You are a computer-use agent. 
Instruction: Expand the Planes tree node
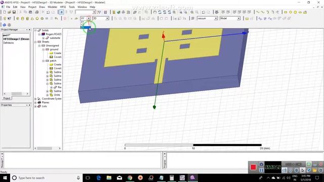pyautogui.click(x=35, y=103)
